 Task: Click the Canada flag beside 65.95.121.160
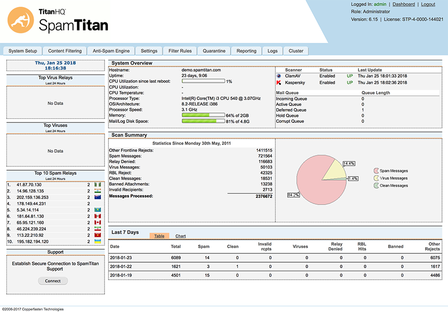(x=97, y=222)
